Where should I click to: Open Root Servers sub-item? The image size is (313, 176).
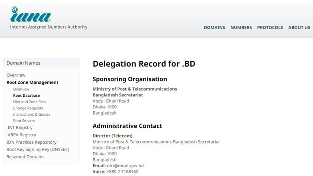[x=24, y=121]
